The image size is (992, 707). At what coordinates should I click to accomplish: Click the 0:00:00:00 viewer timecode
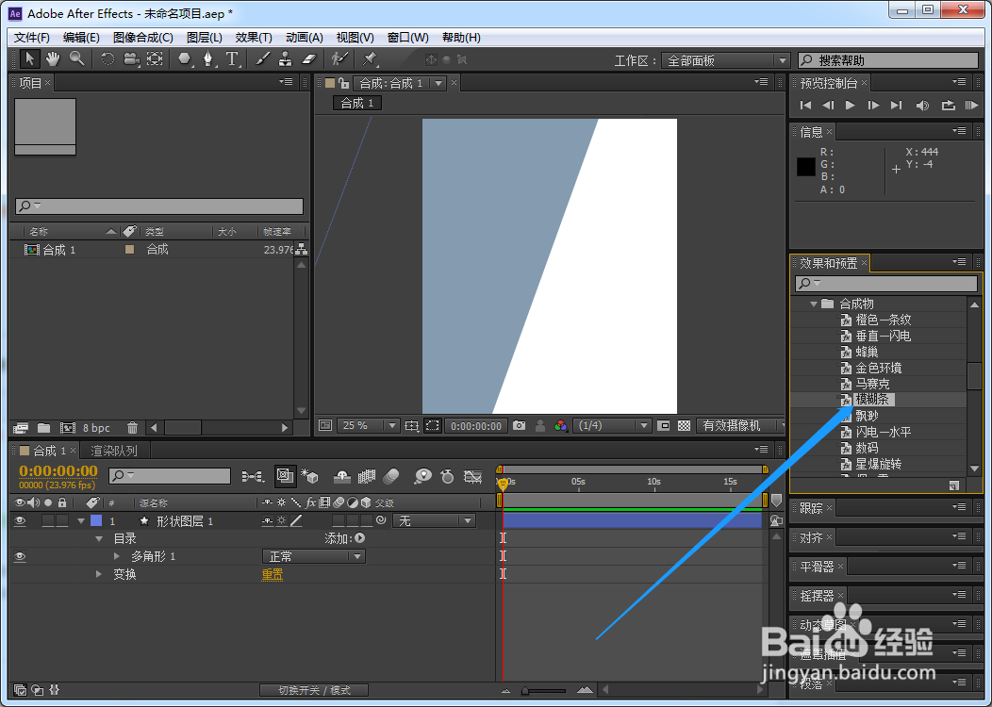point(476,426)
